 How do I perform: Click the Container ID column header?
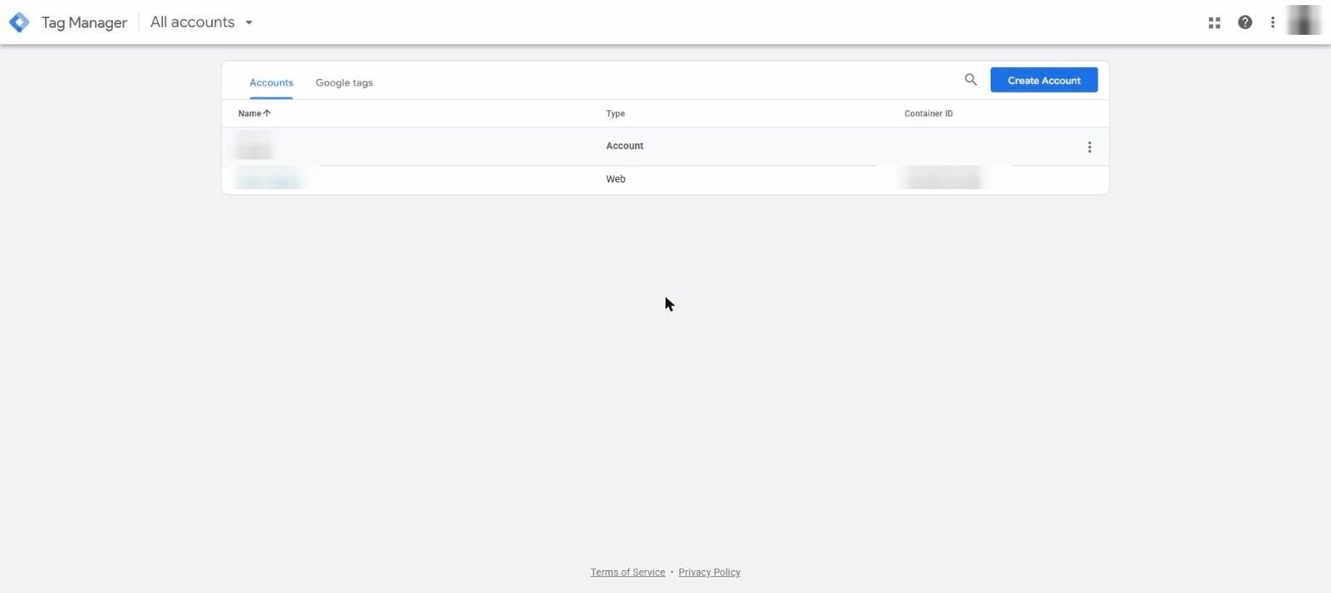click(x=928, y=114)
